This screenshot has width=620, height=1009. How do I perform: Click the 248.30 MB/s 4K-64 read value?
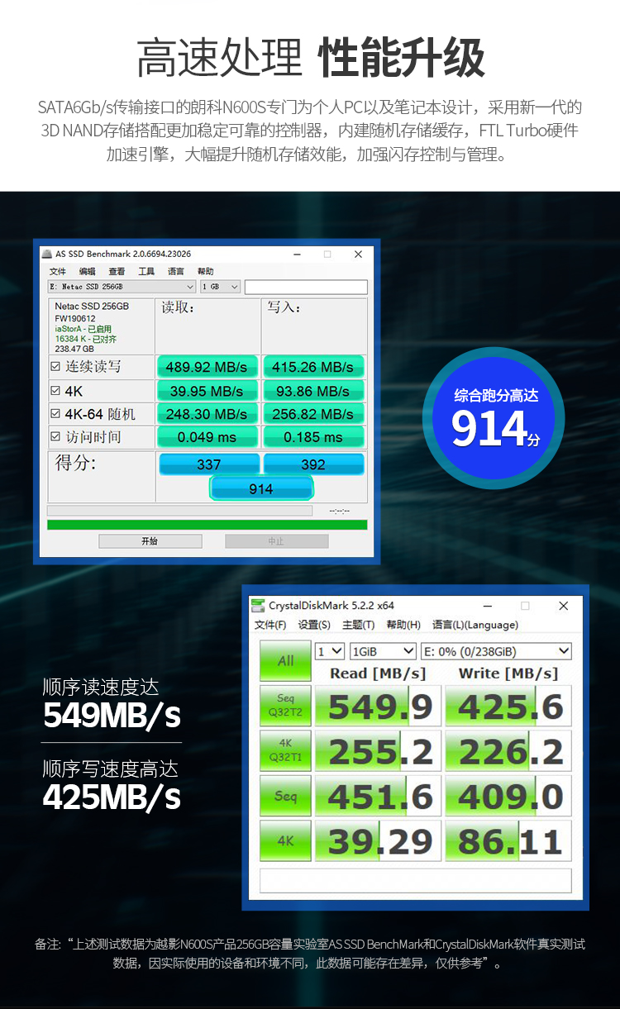207,414
